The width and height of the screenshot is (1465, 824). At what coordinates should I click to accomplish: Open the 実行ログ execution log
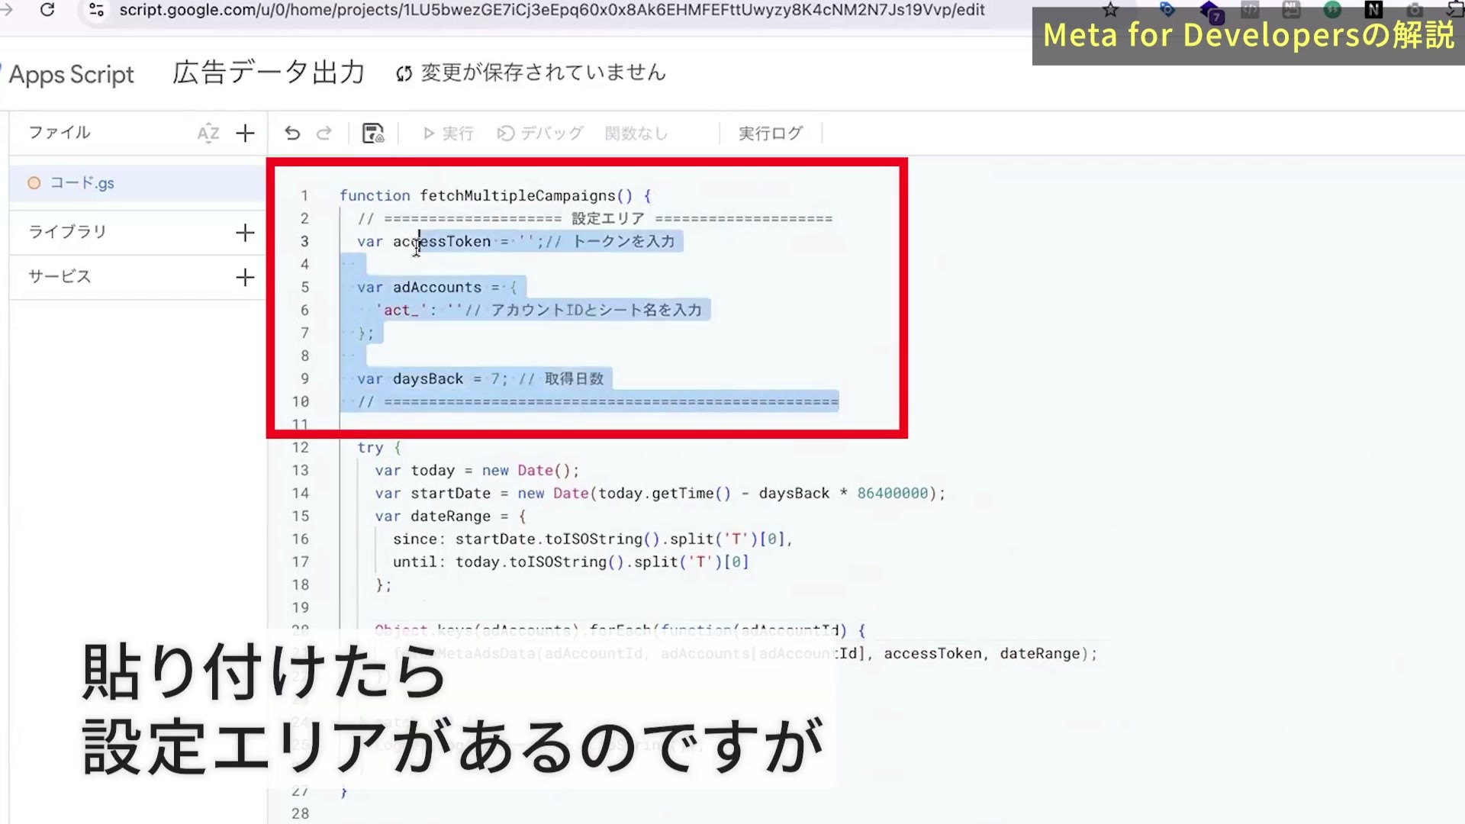point(771,134)
